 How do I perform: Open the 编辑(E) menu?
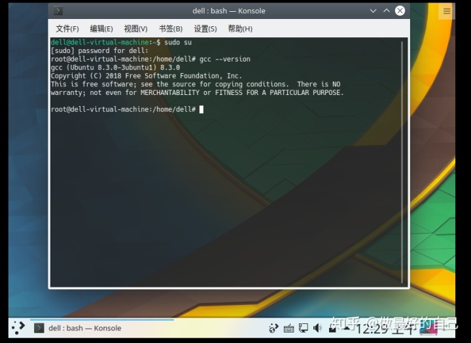[x=101, y=29]
